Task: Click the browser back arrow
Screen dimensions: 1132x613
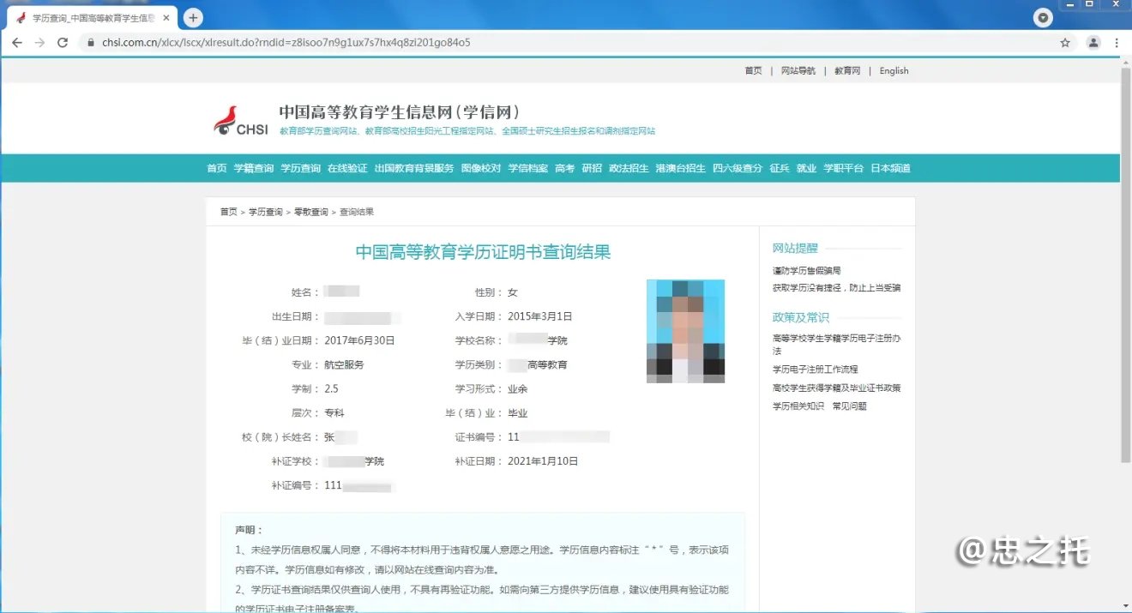Action: click(17, 42)
